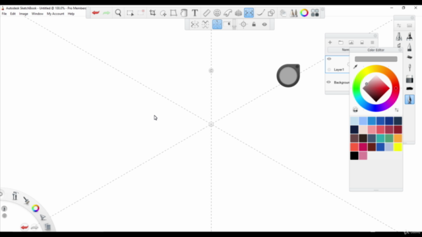Select the Zoom magnifier tool
The height and width of the screenshot is (237, 422).
pos(118,13)
